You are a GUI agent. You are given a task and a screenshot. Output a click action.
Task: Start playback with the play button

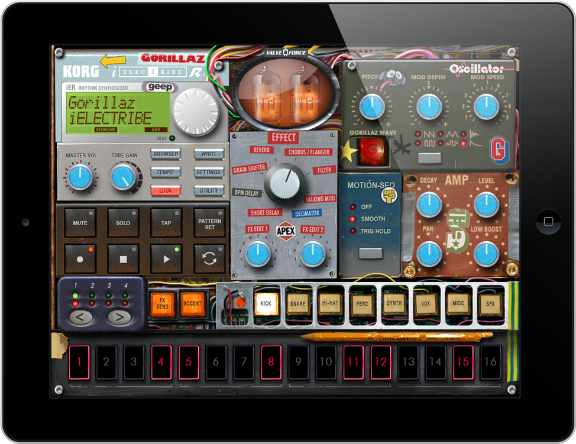(x=166, y=258)
